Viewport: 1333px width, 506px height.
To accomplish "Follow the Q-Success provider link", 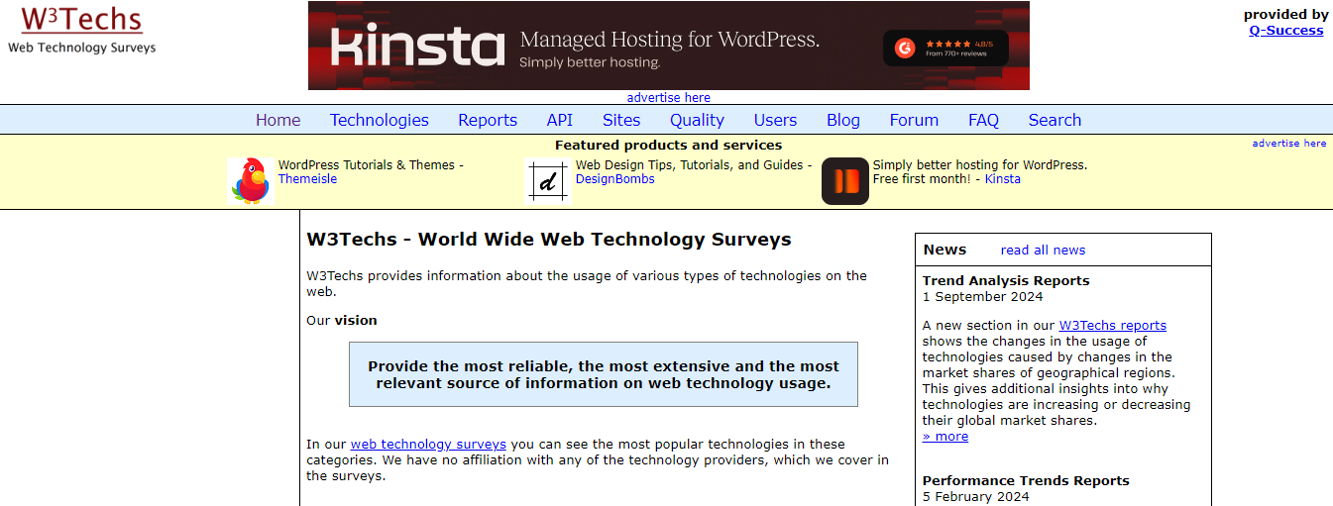I will pos(1286,30).
